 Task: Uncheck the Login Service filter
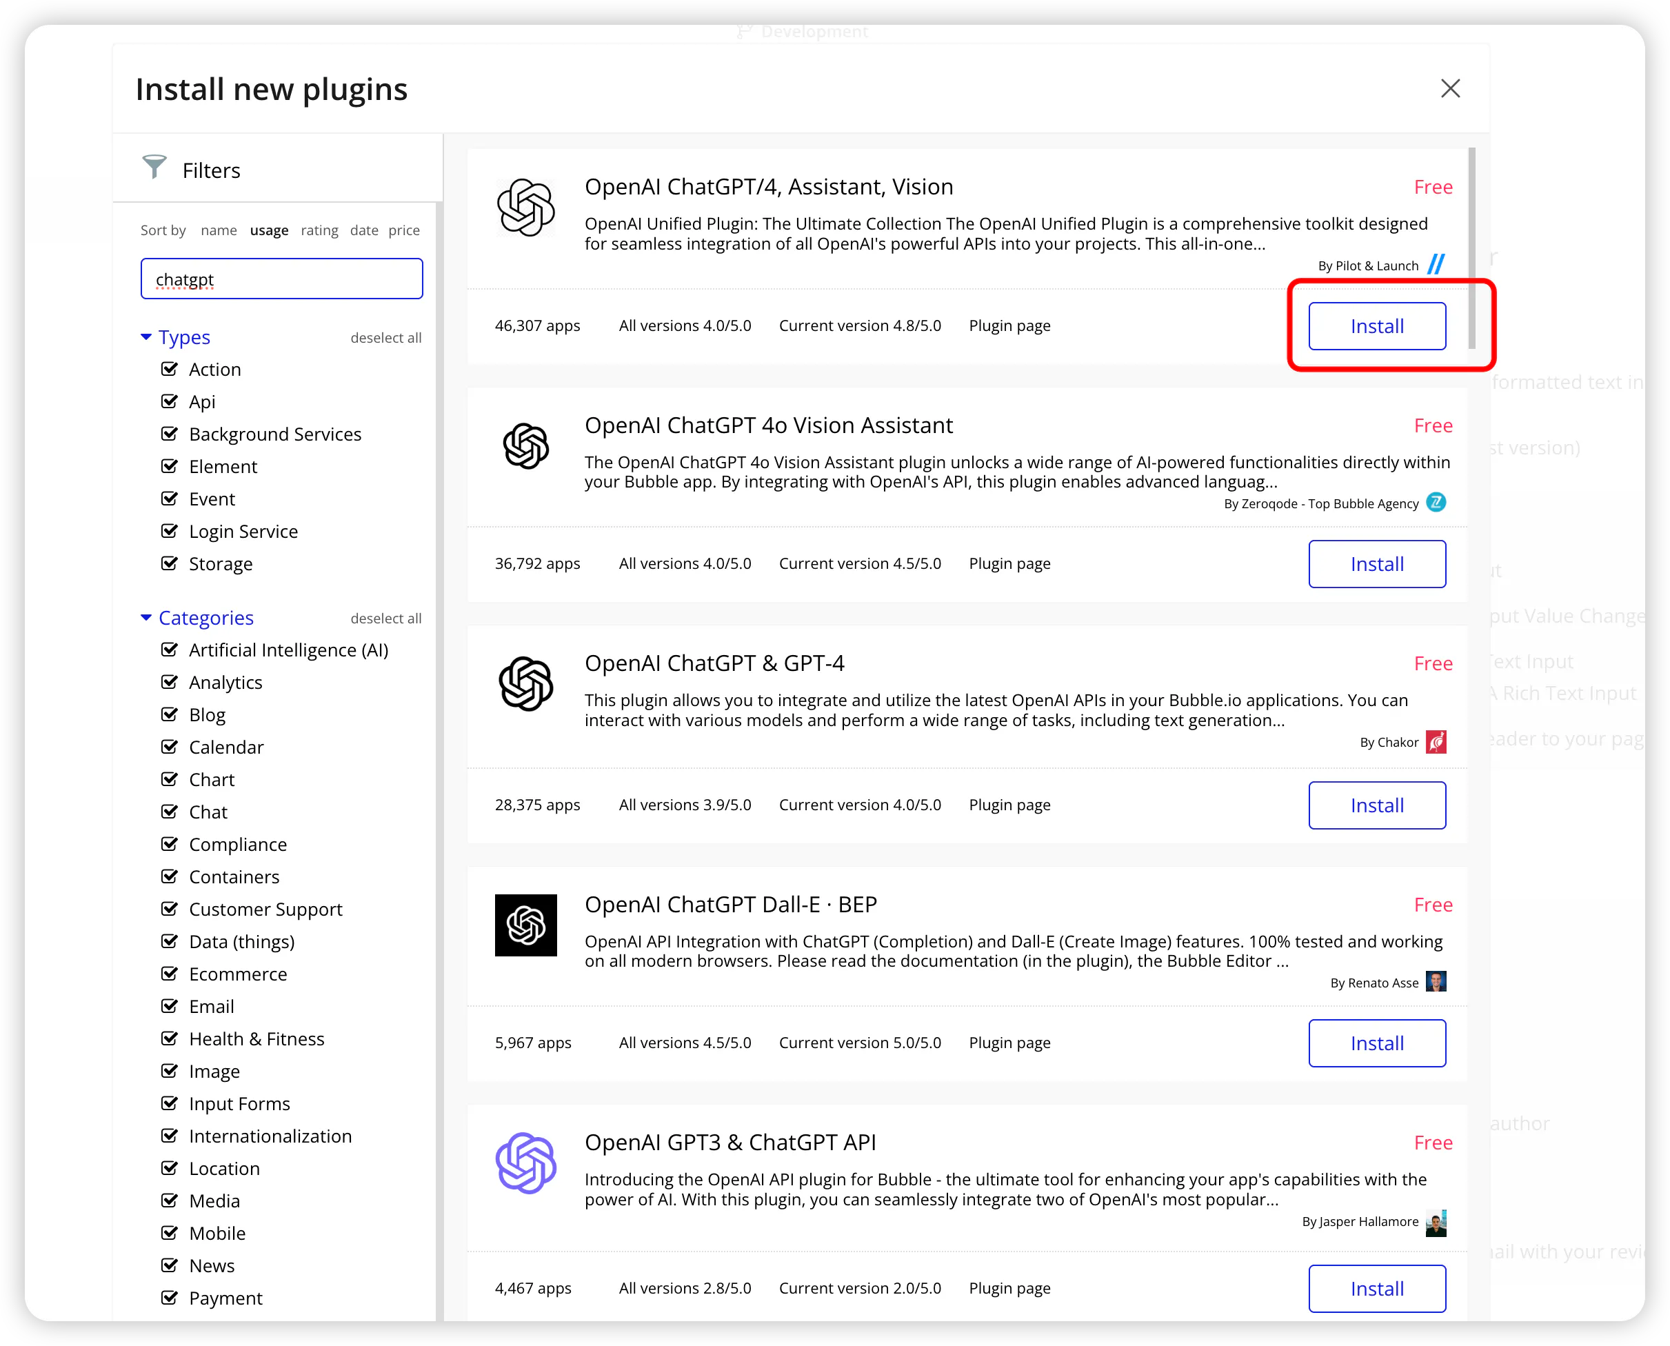tap(169, 531)
